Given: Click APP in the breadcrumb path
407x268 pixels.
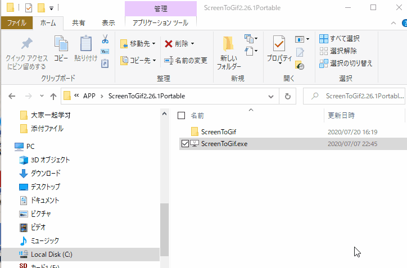Looking at the screenshot, I should (89, 96).
